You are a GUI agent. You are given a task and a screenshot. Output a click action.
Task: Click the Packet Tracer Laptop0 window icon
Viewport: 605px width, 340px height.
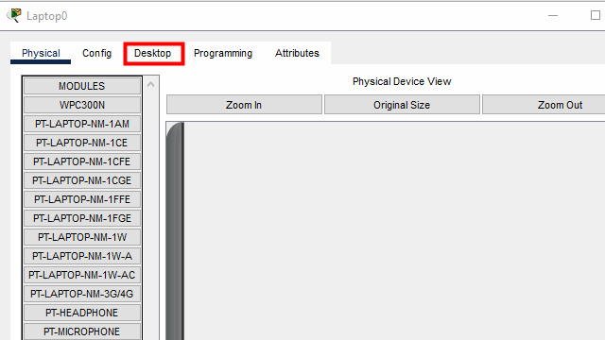pos(14,15)
